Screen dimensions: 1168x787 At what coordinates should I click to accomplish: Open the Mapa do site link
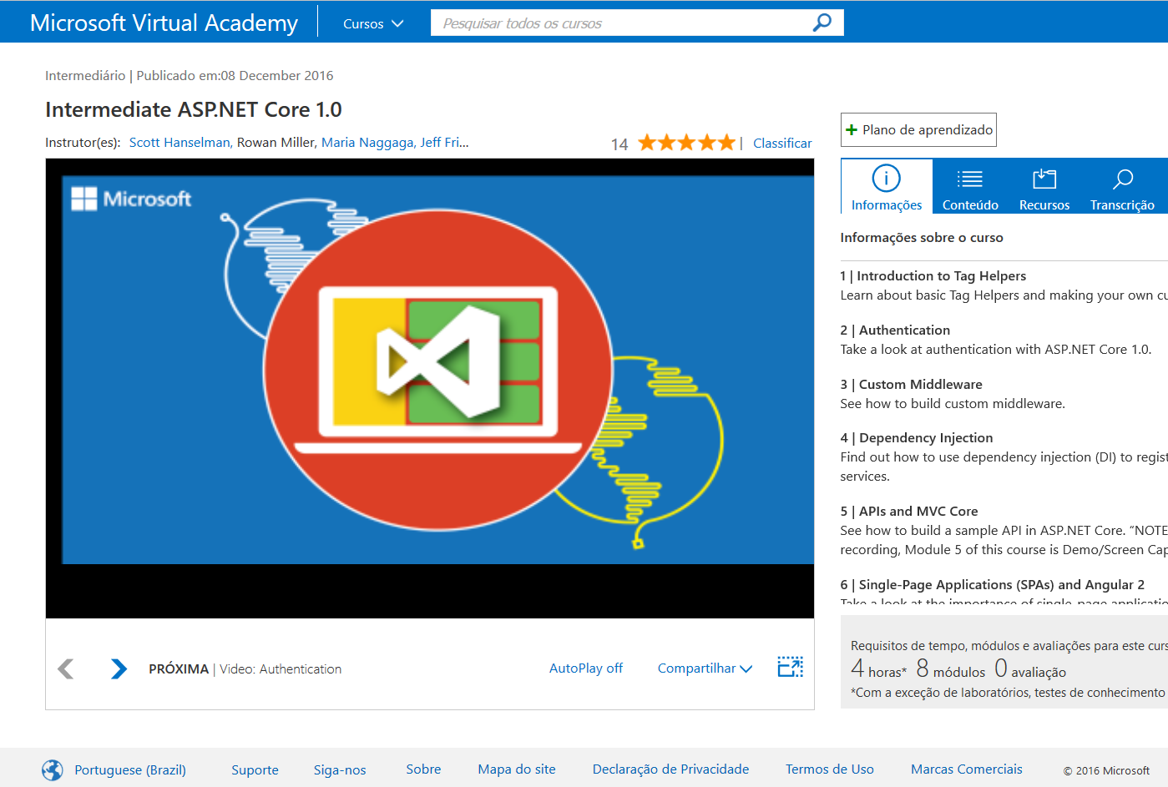[x=517, y=769]
